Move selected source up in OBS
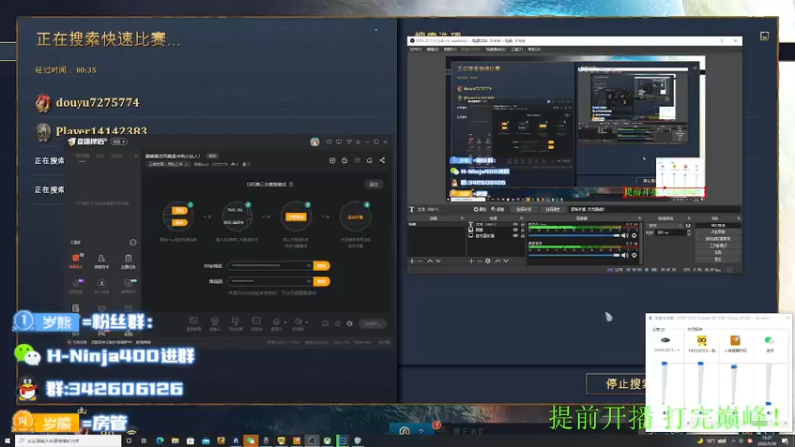Image resolution: width=795 pixels, height=447 pixels. pyautogui.click(x=498, y=261)
